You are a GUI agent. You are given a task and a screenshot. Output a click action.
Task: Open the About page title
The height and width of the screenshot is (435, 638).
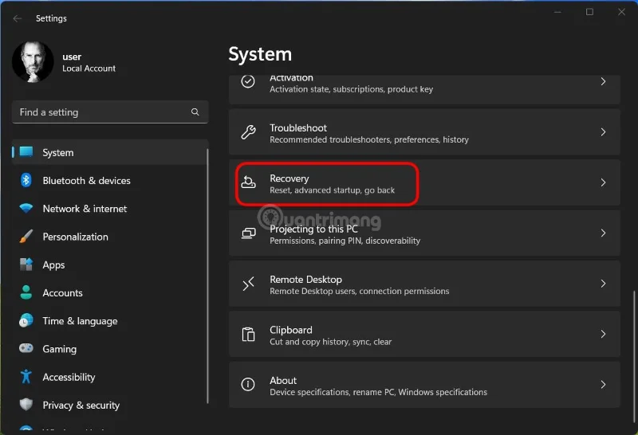point(283,381)
